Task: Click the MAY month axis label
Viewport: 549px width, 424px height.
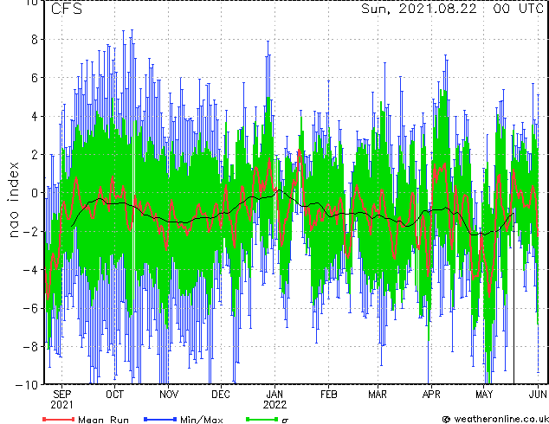Action: pyautogui.click(x=484, y=395)
